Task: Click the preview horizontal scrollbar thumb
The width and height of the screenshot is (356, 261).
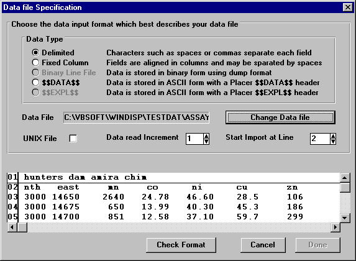Action: [x=22, y=227]
